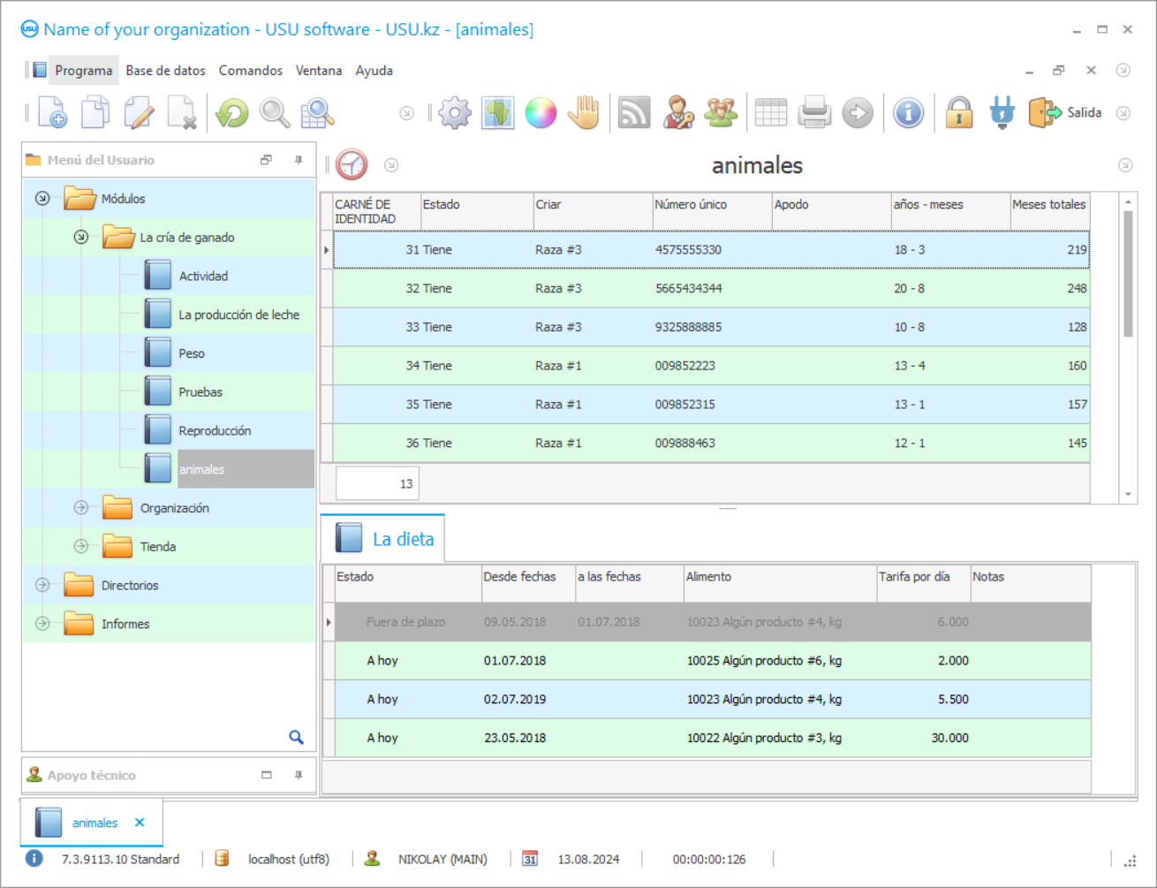Viewport: 1157px width, 888px height.
Task: Pin the Menú del Usuario panel
Action: click(x=299, y=160)
